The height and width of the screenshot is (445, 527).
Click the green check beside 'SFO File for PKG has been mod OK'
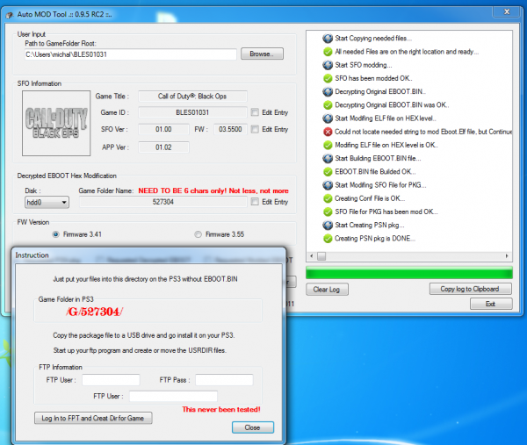[328, 212]
